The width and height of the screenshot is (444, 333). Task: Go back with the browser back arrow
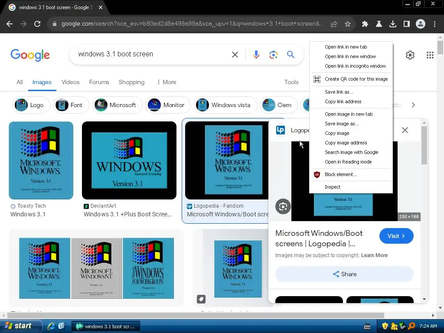(x=10, y=24)
